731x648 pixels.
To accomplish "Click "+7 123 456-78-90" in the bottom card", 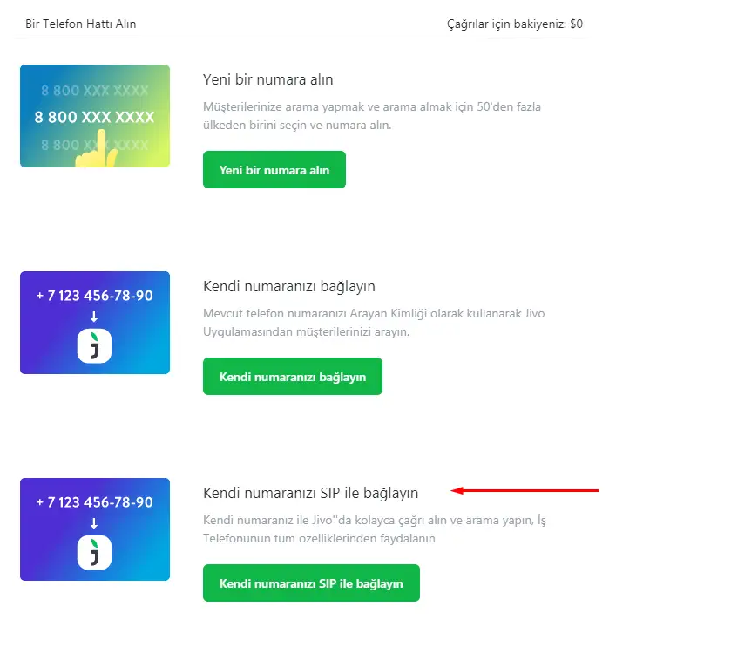I will tap(95, 502).
